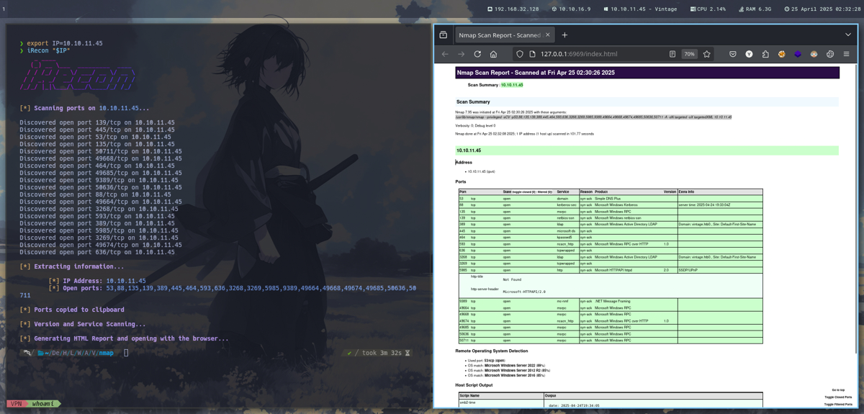Select the Nmap Scan Report tab

click(x=499, y=35)
